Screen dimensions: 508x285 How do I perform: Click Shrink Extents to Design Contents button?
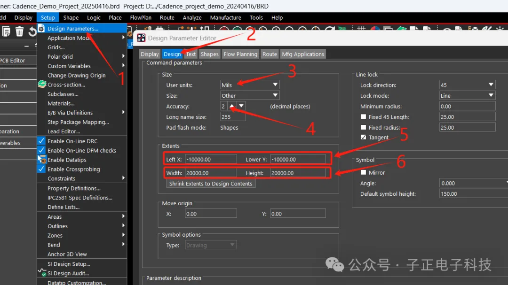(x=211, y=184)
